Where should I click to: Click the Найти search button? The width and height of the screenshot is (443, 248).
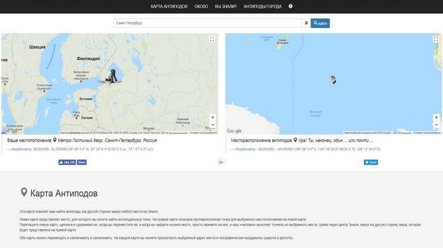(x=320, y=23)
